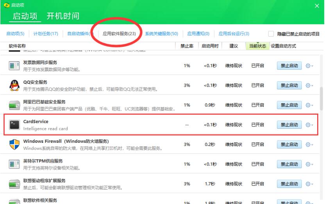Viewport: 325px width, 204px height.
Task: Click the 阿里巴巴基础安全服务 icon
Action: pos(14,105)
